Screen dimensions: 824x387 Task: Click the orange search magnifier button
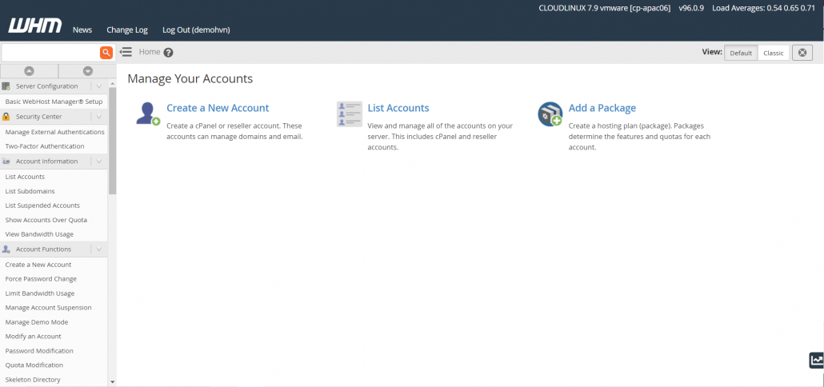[106, 52]
